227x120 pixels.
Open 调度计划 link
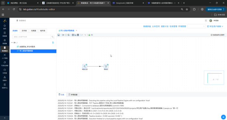tap(165, 26)
